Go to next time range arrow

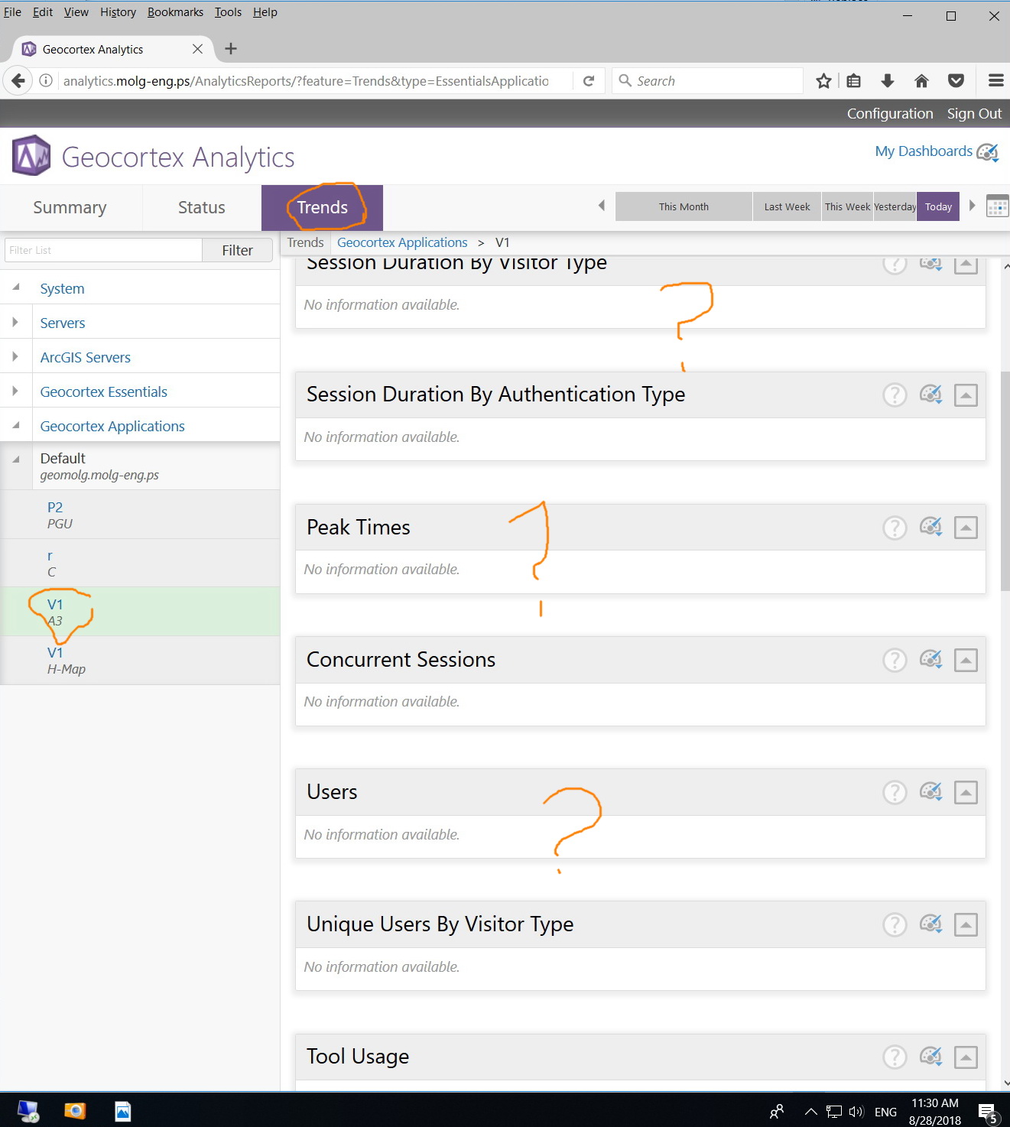tap(972, 206)
